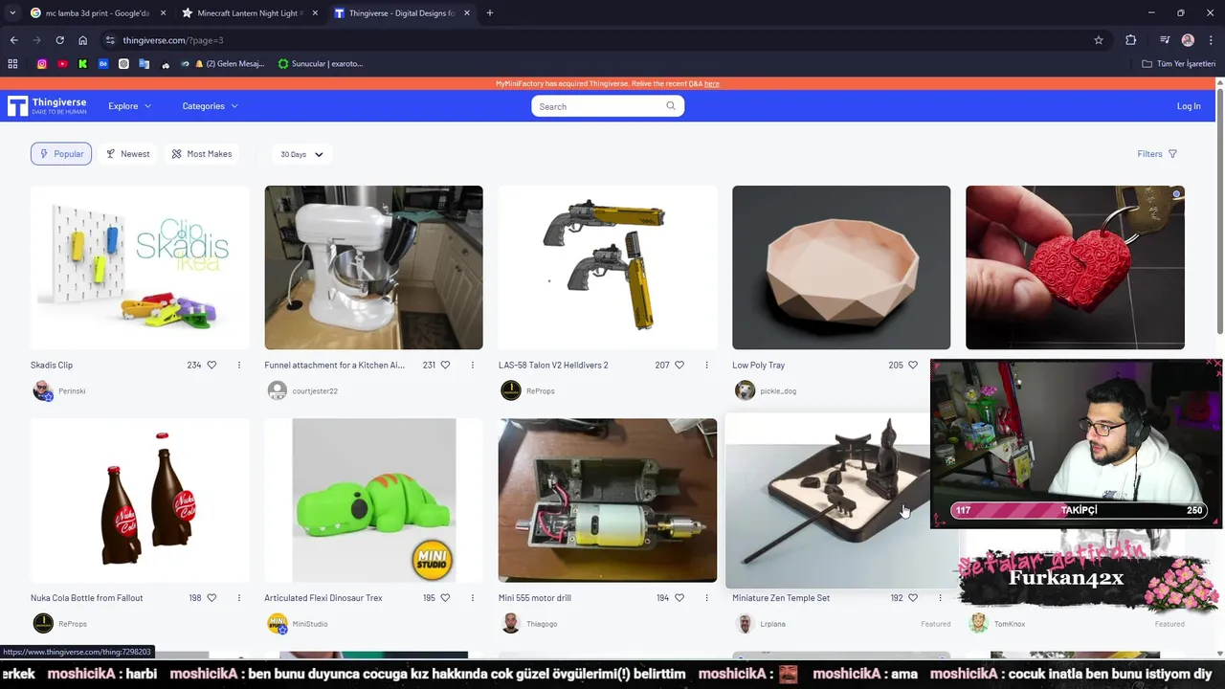
Task: Open the Mini 555 motor drill thumbnail
Action: click(x=608, y=500)
